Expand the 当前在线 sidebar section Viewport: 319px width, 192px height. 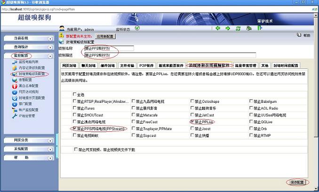(x=28, y=38)
